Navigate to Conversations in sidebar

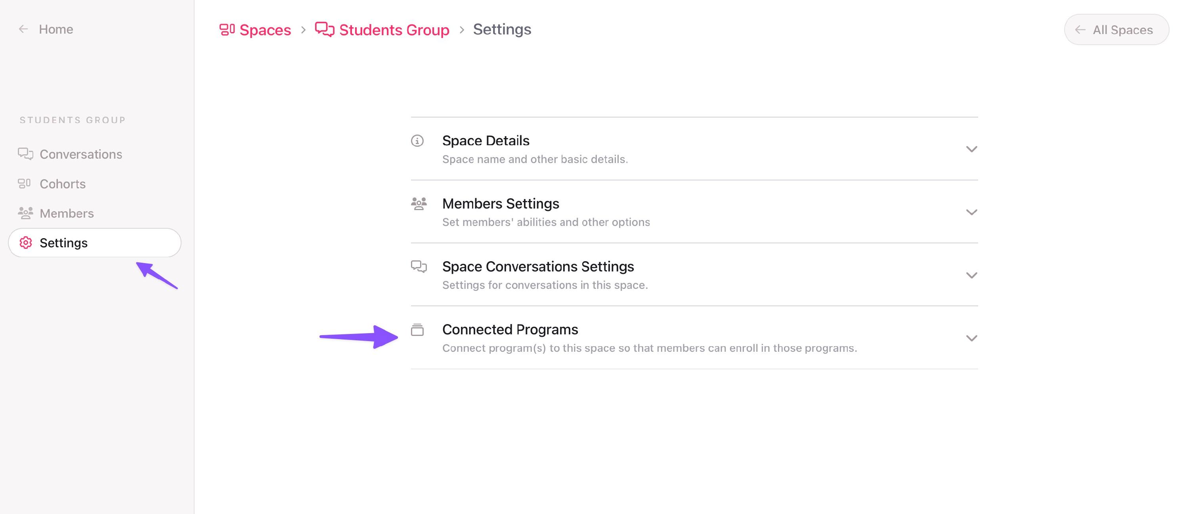(x=81, y=154)
